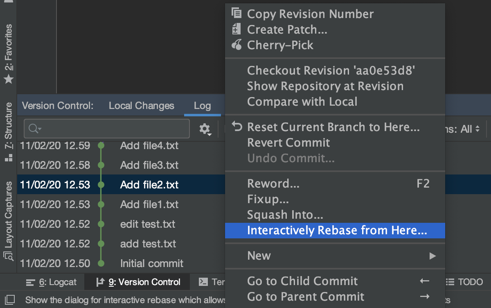Select Compare with Local
Image resolution: width=491 pixels, height=308 pixels.
tap(335, 102)
